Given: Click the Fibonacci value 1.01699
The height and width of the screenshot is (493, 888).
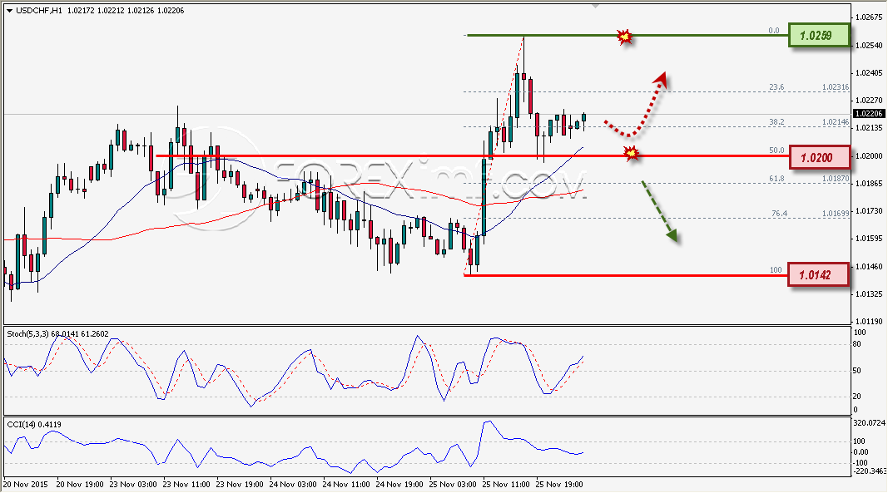Looking at the screenshot, I should pyautogui.click(x=836, y=214).
